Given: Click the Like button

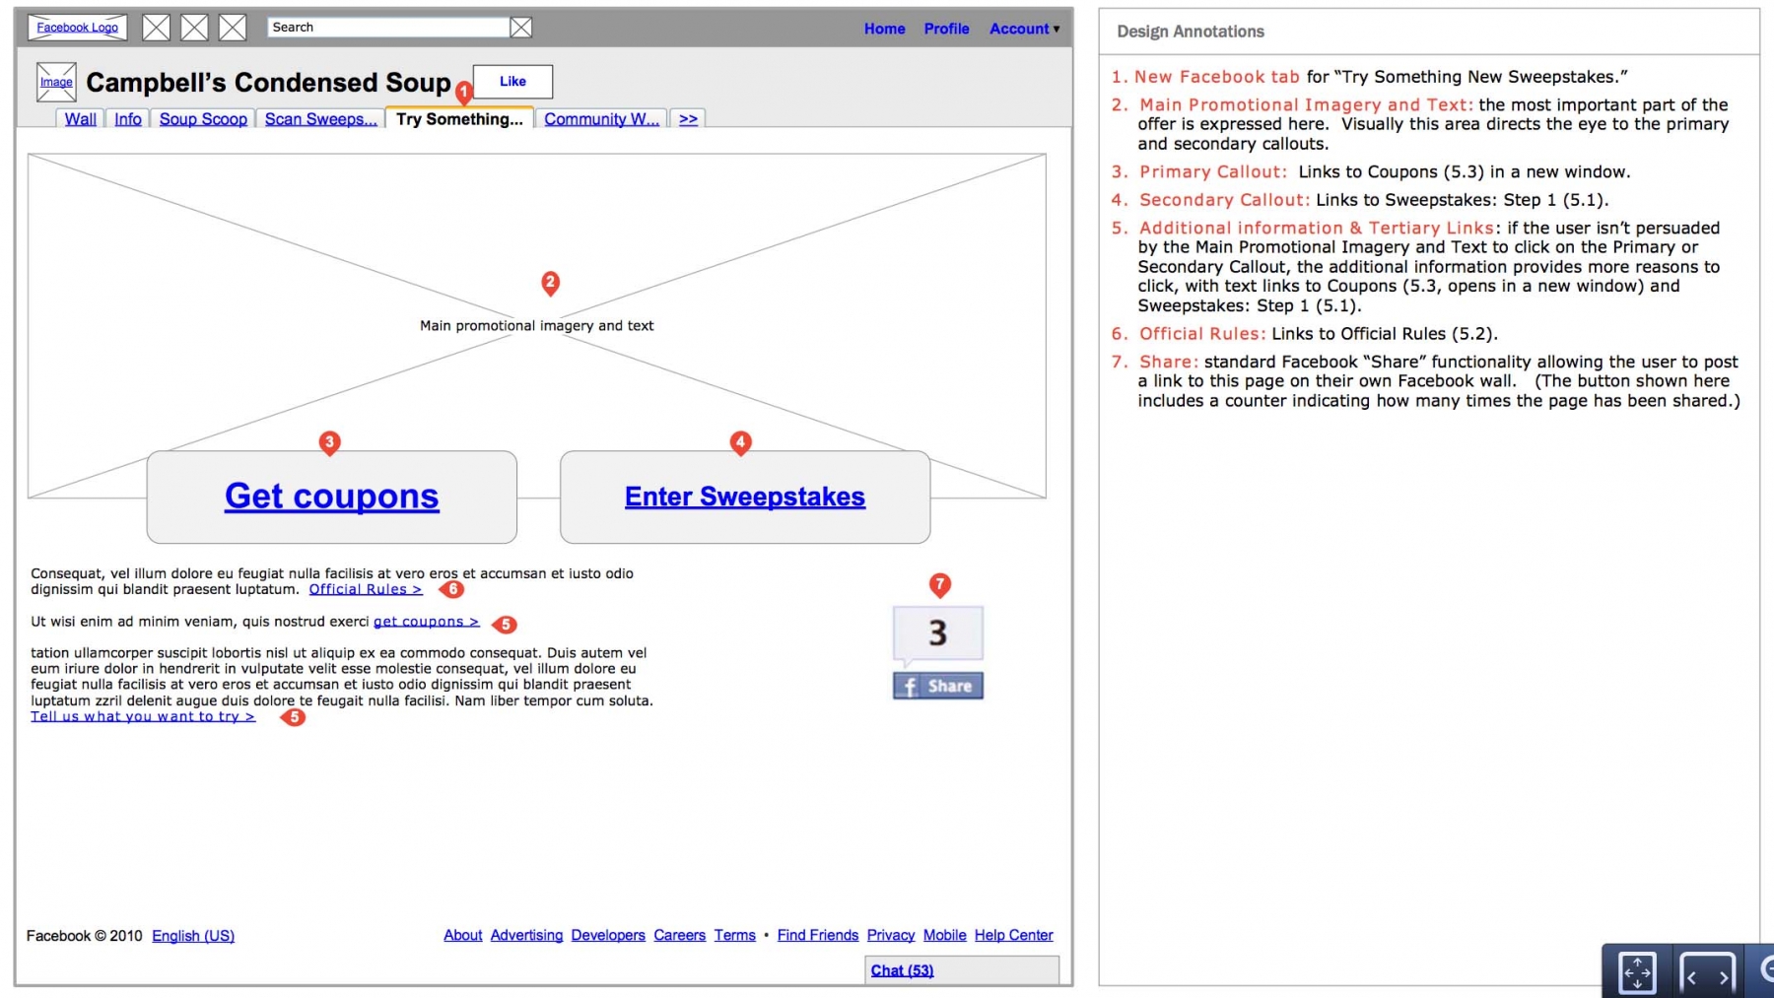Looking at the screenshot, I should pyautogui.click(x=512, y=82).
